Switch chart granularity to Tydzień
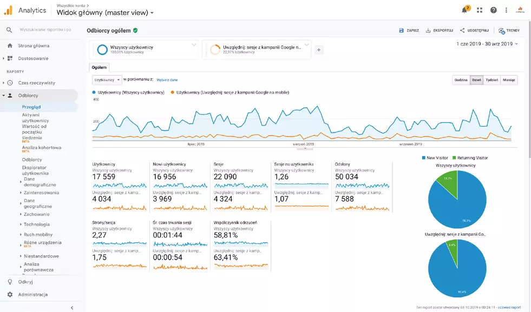 coord(491,80)
